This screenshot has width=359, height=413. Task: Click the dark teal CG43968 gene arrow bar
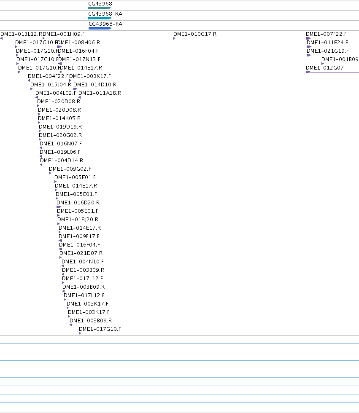point(100,8)
